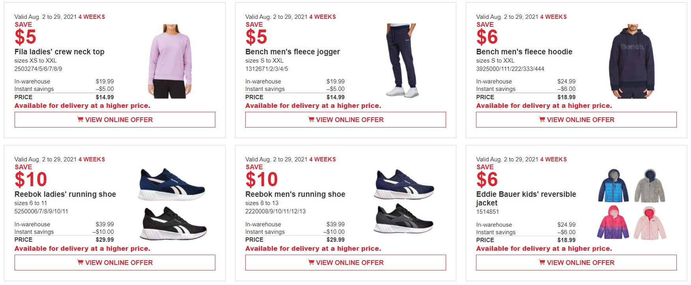Click cart icon in Eddie Bauer jacket offer button

pos(542,263)
